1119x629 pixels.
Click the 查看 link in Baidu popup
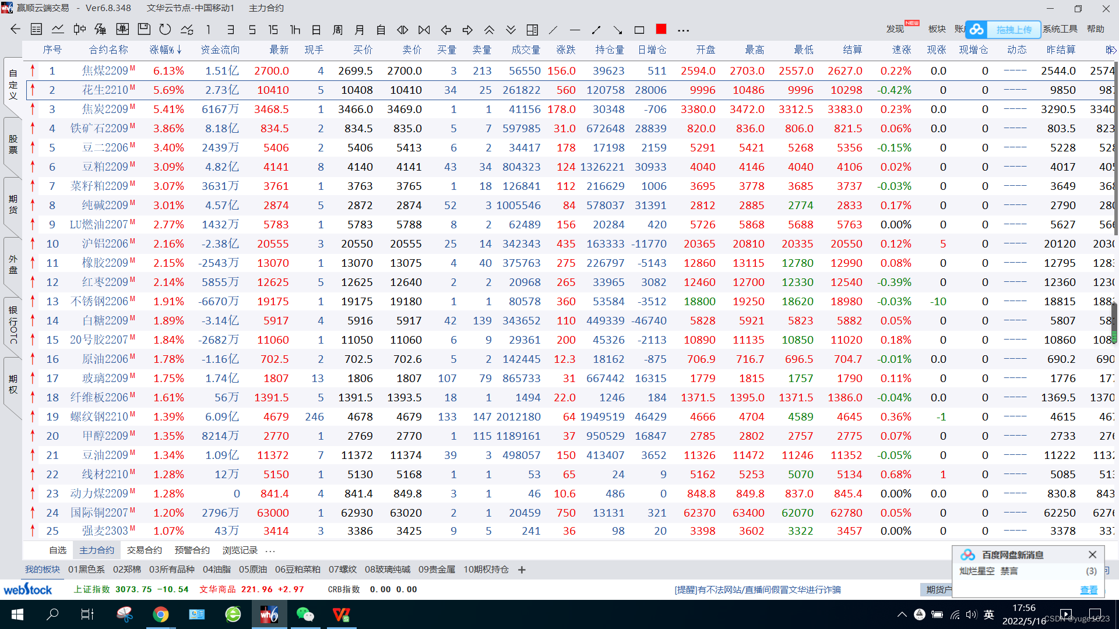pos(1089,590)
